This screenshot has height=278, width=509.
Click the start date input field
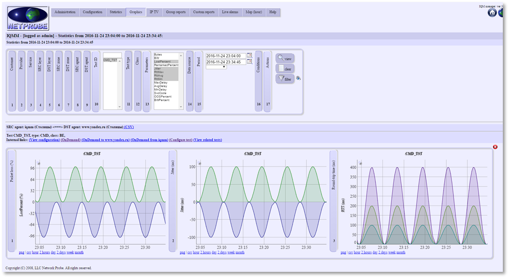tap(226, 56)
